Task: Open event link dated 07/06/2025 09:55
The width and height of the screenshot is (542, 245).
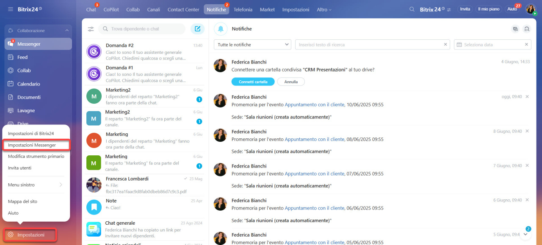Action: [315, 173]
